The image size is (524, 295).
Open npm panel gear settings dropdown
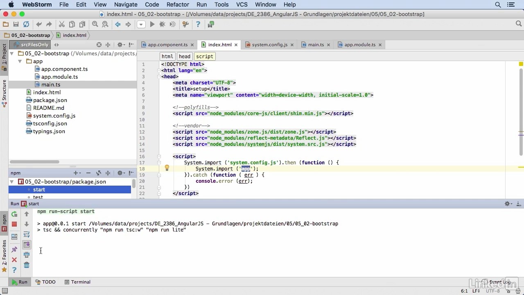[x=121, y=173]
